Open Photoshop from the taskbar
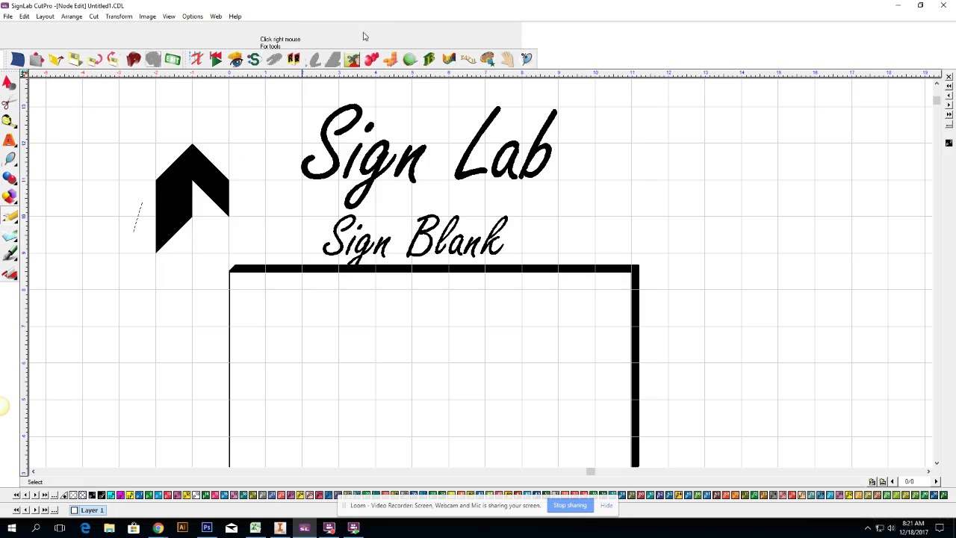Screen dimensions: 956x538 coord(207,528)
